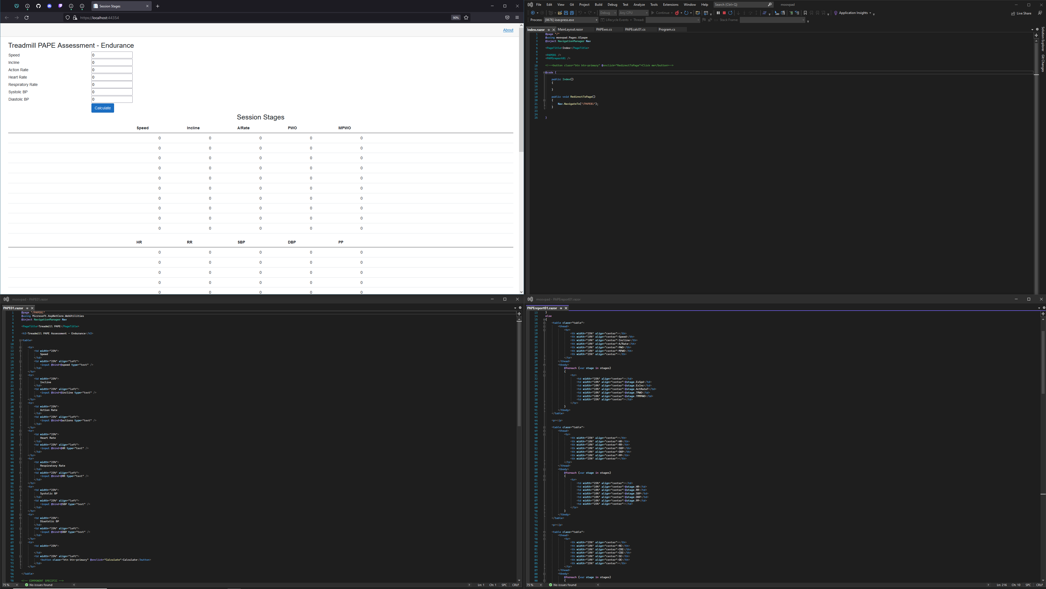
Task: Expand the Application Insights dropdown
Action: (870, 13)
